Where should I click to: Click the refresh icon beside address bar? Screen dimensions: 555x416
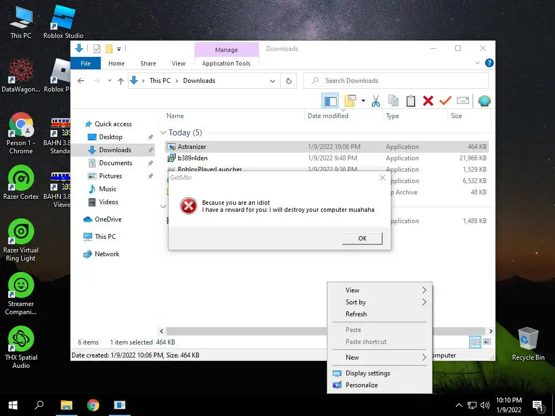tap(289, 81)
